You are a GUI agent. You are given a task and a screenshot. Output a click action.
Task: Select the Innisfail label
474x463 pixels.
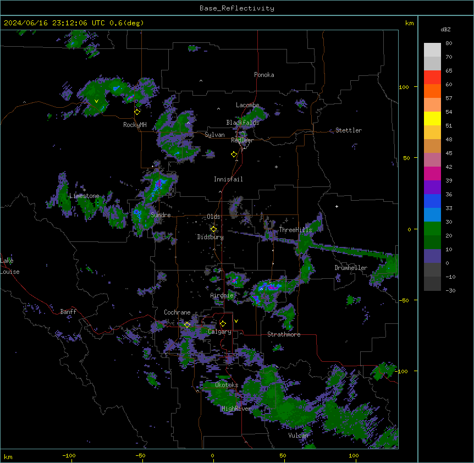pos(228,179)
